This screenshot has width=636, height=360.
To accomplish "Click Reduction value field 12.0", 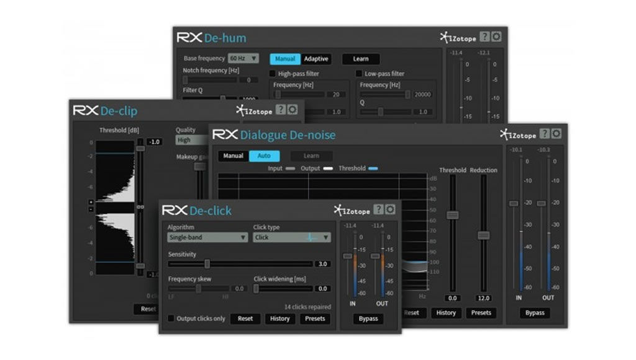I will pos(483,298).
